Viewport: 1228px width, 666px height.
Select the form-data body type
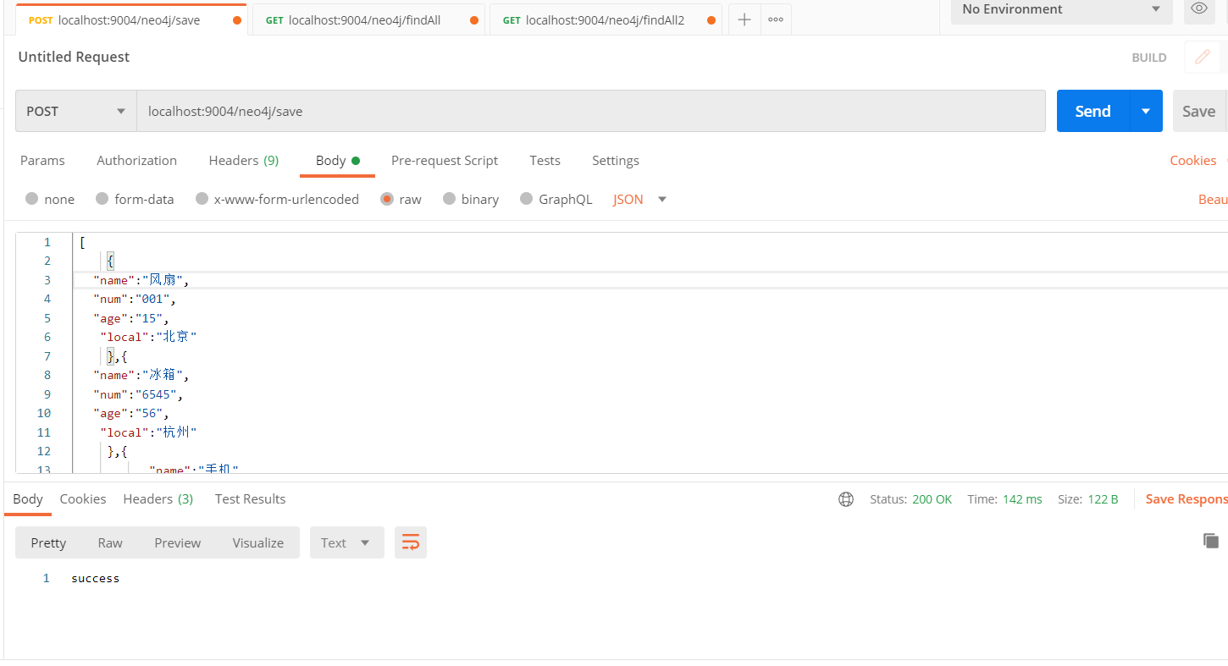click(x=135, y=200)
